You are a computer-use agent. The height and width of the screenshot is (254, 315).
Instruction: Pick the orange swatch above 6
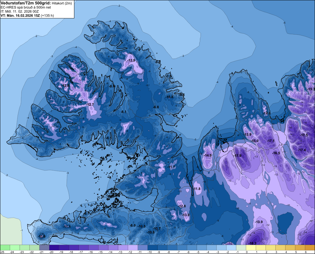(x=310, y=247)
